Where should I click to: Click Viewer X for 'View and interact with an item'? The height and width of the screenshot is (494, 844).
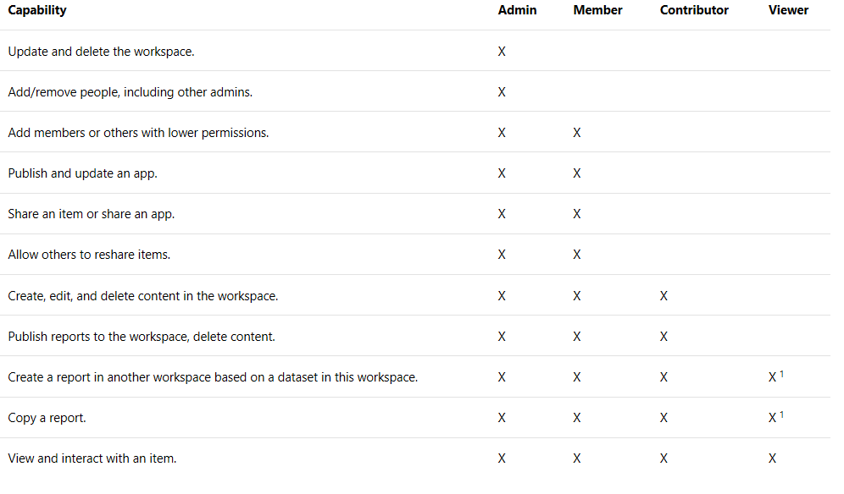(773, 458)
